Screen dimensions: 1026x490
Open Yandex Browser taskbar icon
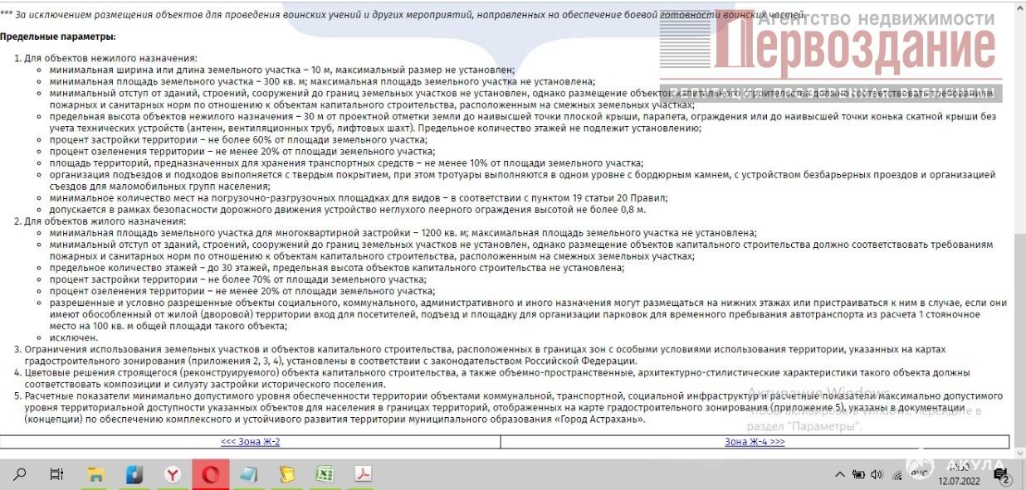[173, 474]
